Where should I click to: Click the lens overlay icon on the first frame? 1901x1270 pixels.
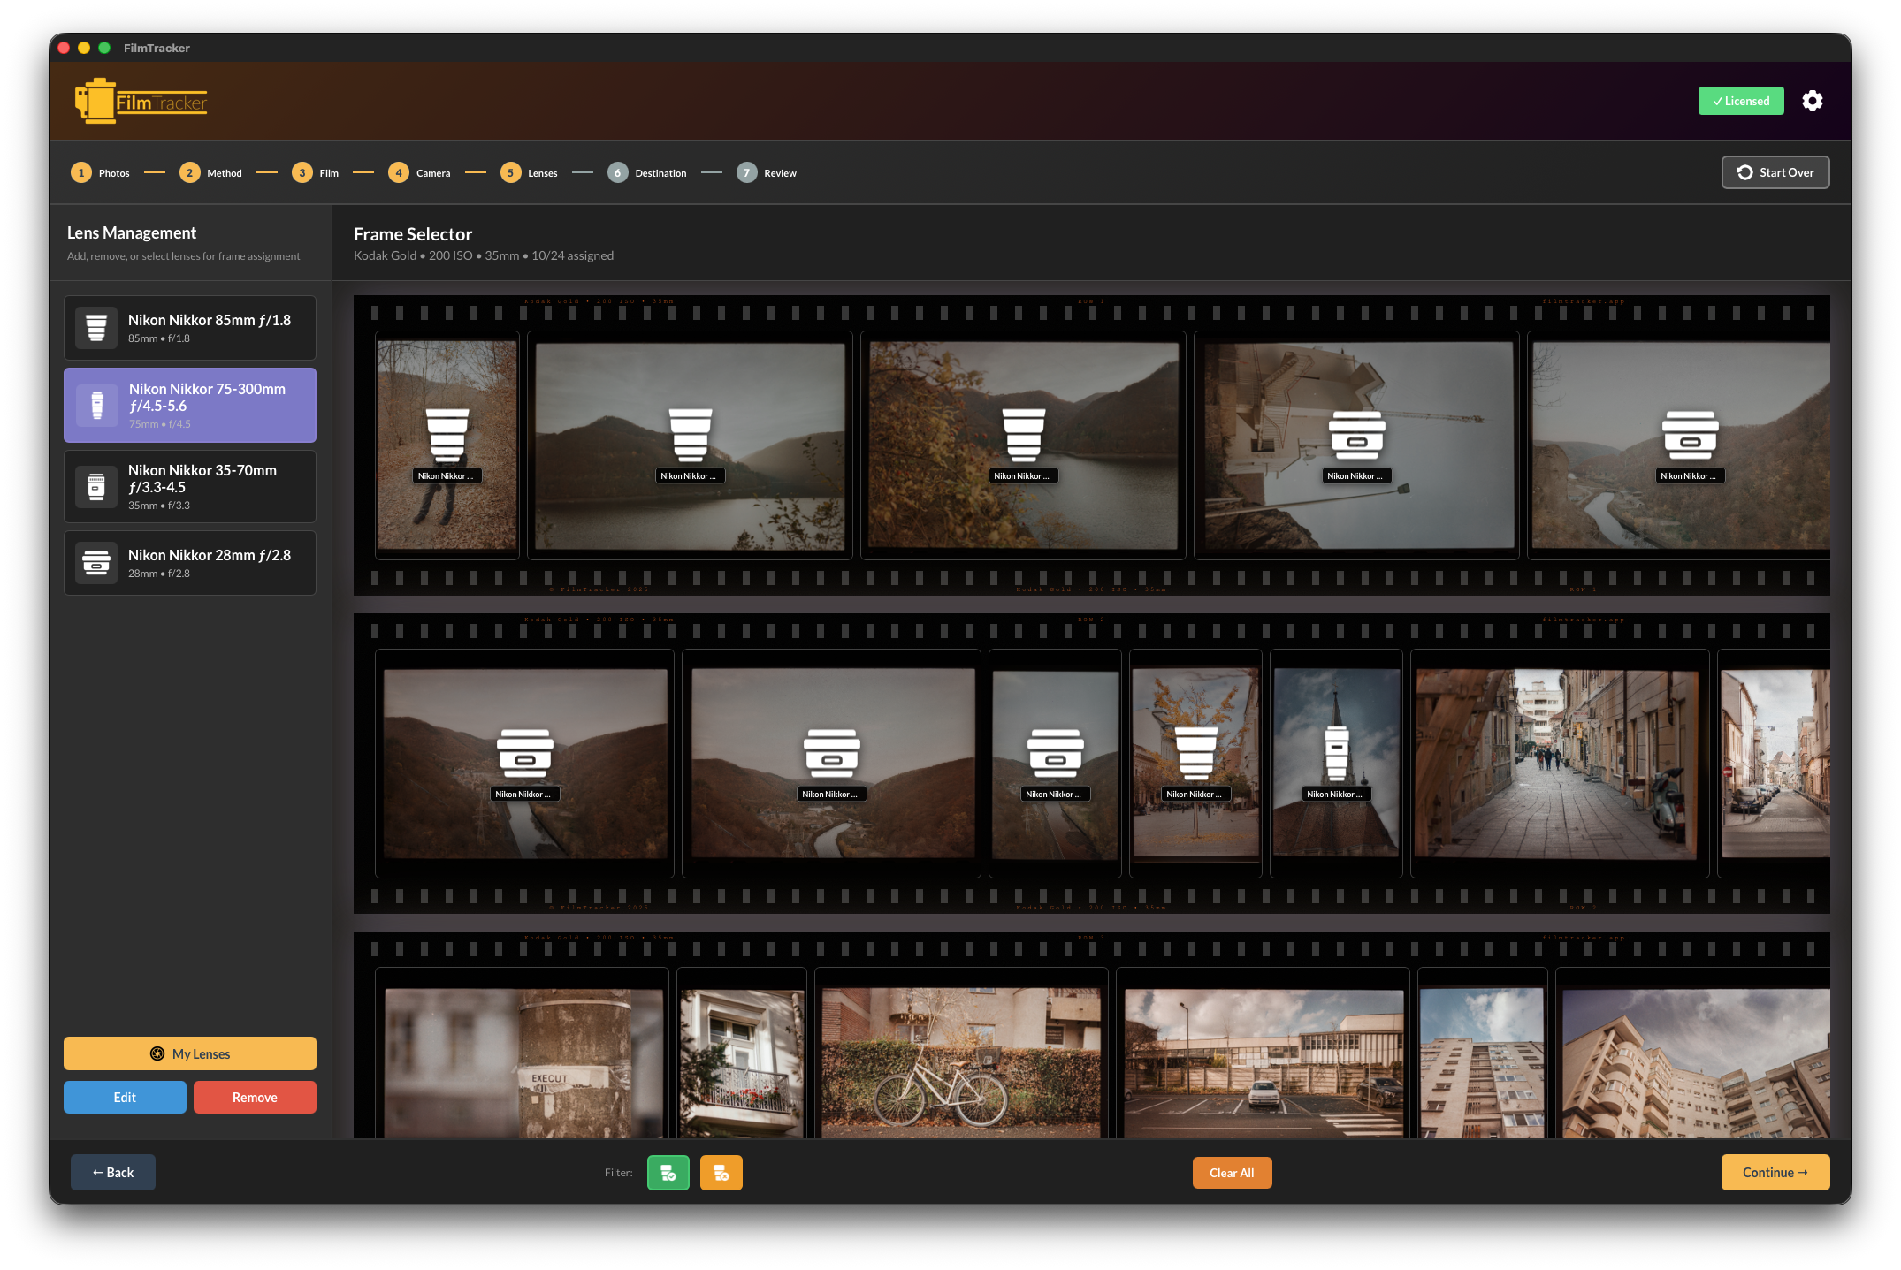click(447, 435)
